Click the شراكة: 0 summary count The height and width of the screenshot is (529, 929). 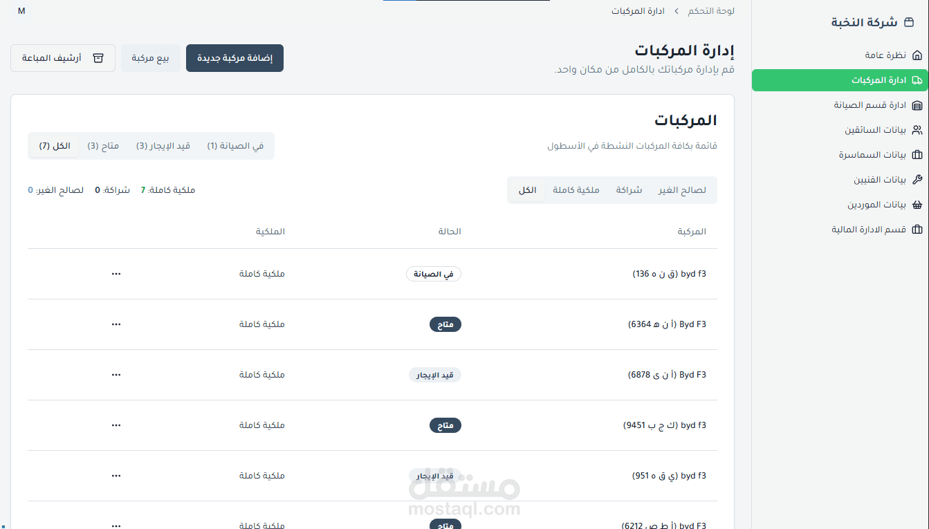click(x=112, y=190)
